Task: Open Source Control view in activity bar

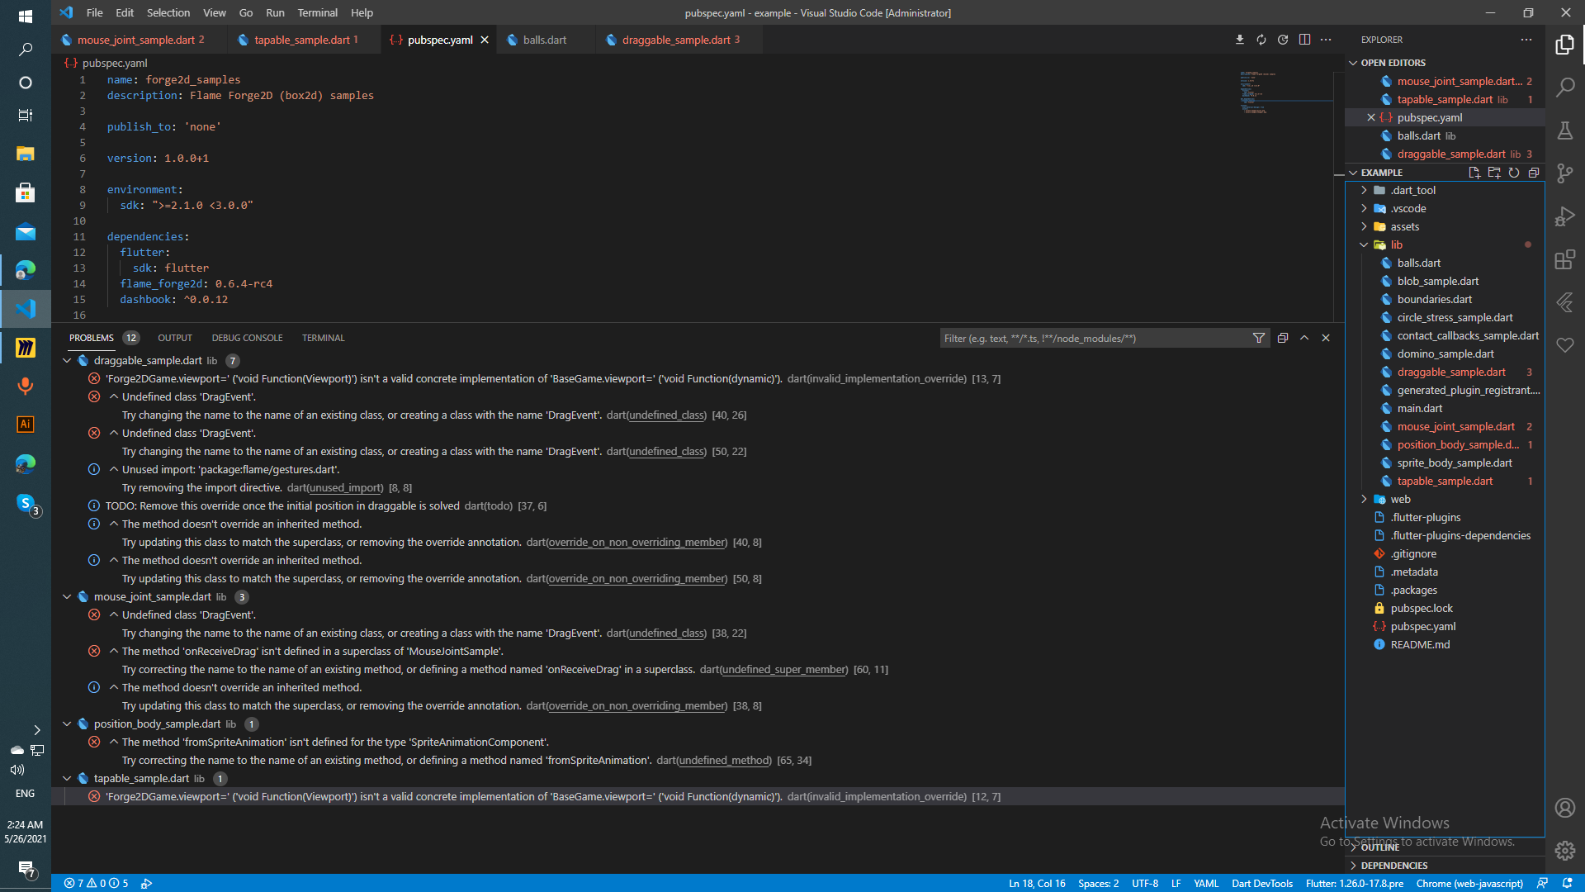Action: pyautogui.click(x=1564, y=173)
